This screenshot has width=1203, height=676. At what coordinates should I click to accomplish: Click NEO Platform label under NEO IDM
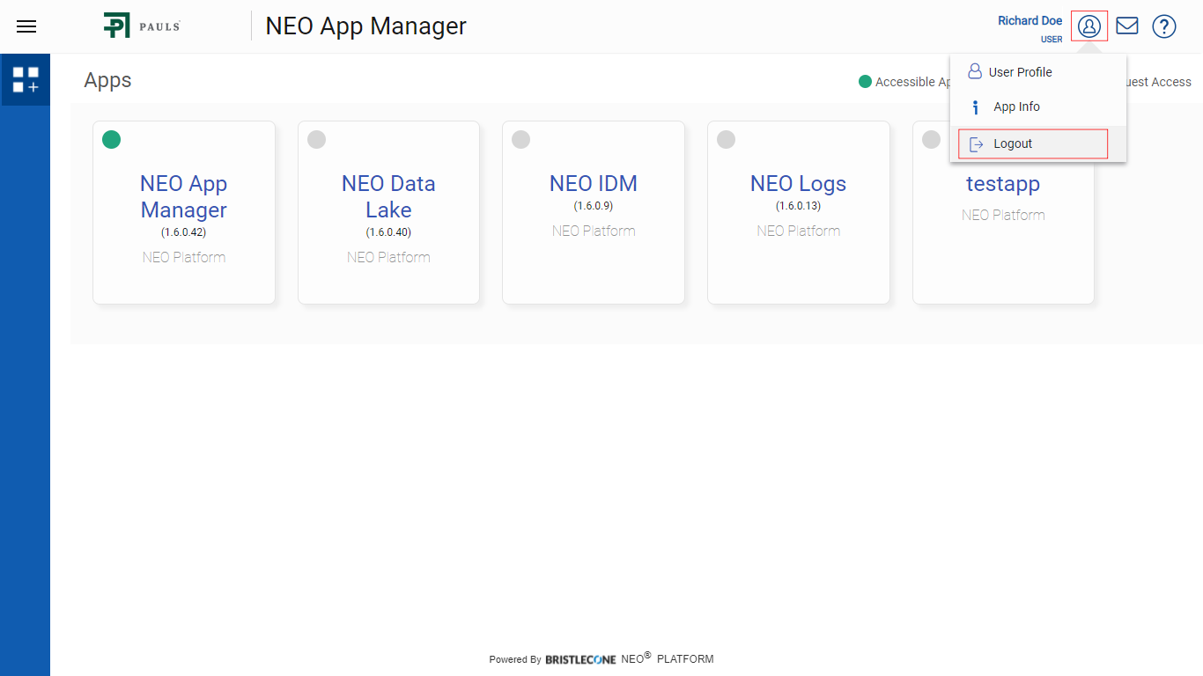[x=594, y=231]
